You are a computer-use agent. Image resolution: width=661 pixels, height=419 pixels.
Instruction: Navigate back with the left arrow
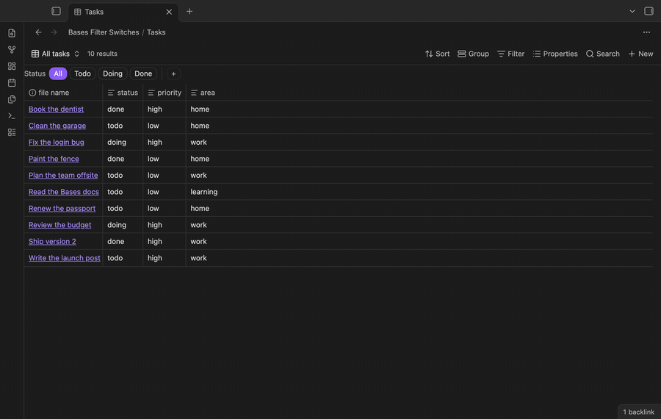[38, 32]
